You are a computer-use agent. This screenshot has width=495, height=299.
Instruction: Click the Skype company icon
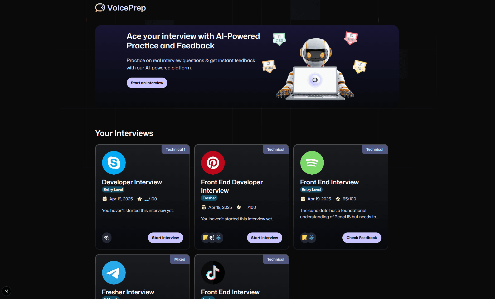tap(114, 163)
